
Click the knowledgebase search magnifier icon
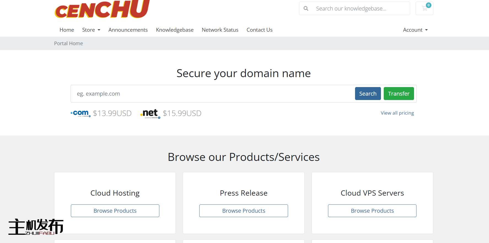coord(306,9)
